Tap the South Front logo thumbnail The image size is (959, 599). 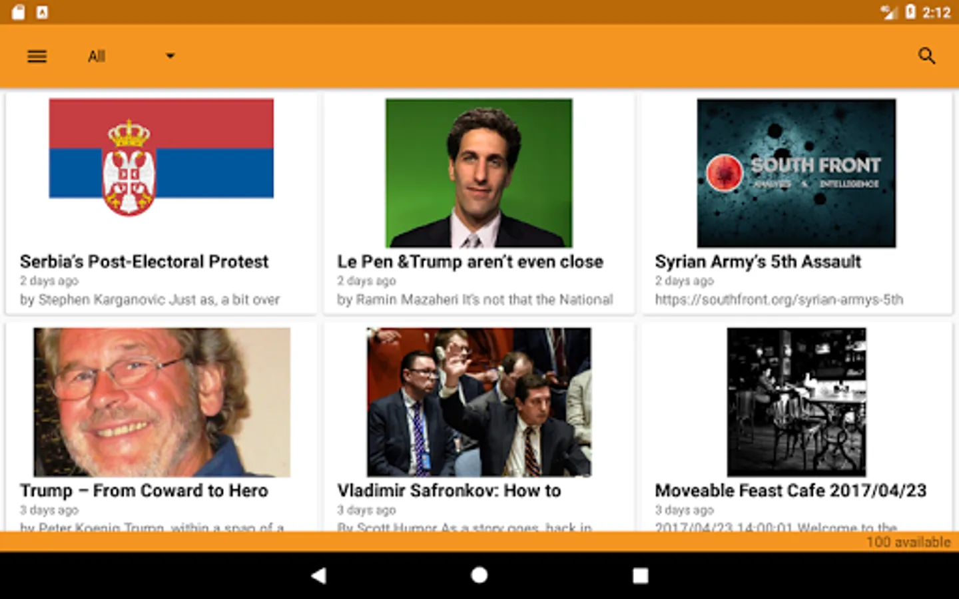797,173
